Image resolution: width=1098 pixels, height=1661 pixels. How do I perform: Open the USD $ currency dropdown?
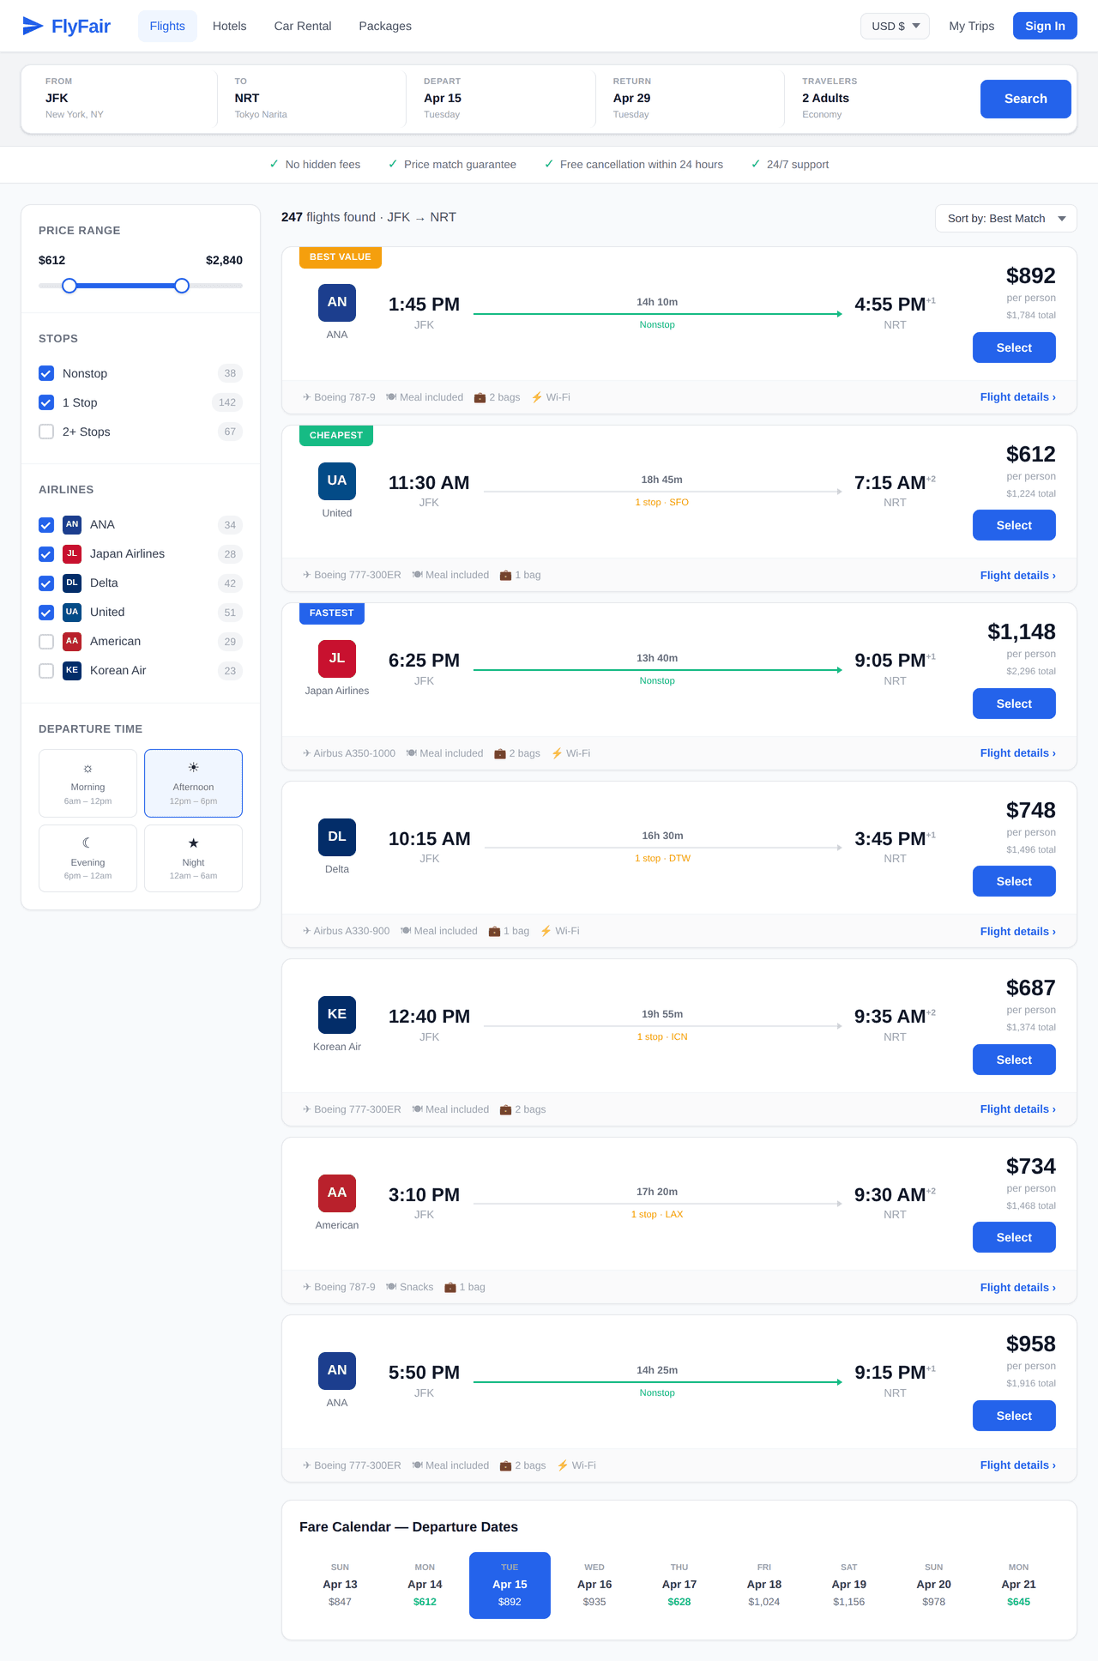[895, 26]
